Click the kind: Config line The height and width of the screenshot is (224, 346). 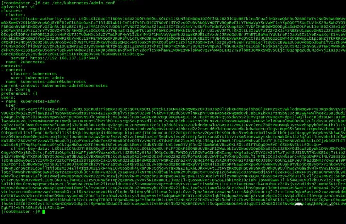16,90
